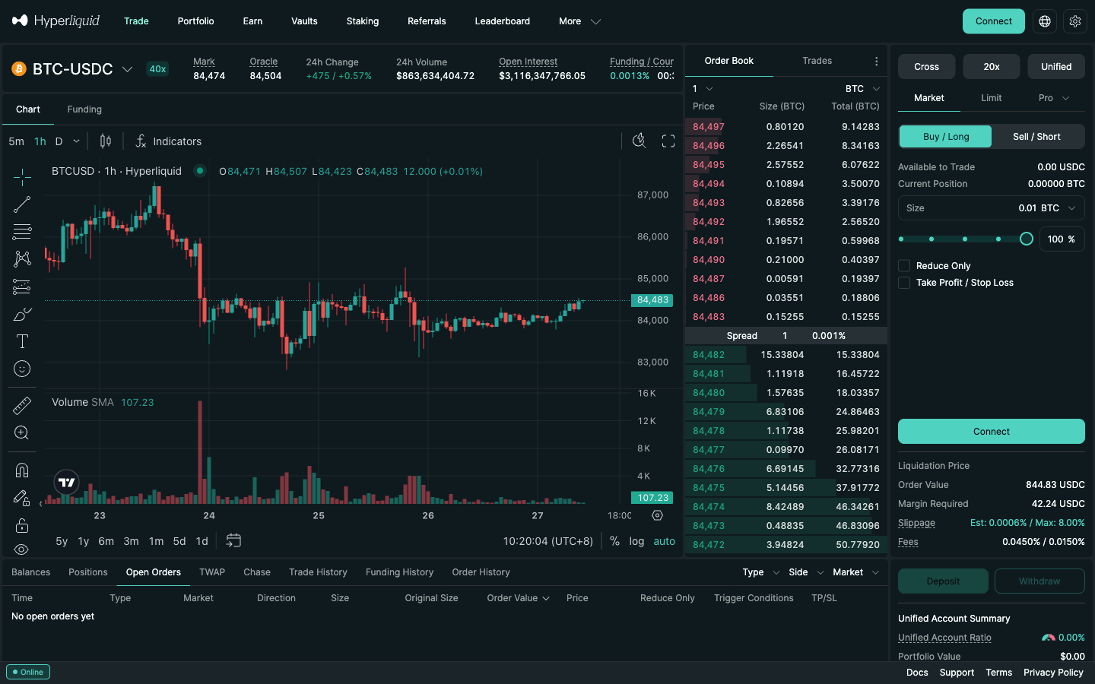
Task: Open the Market filter dropdown
Action: [x=855, y=572]
